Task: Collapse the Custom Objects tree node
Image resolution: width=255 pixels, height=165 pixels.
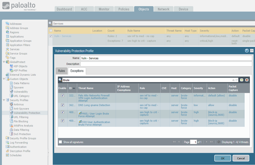Action: [x=4, y=79]
